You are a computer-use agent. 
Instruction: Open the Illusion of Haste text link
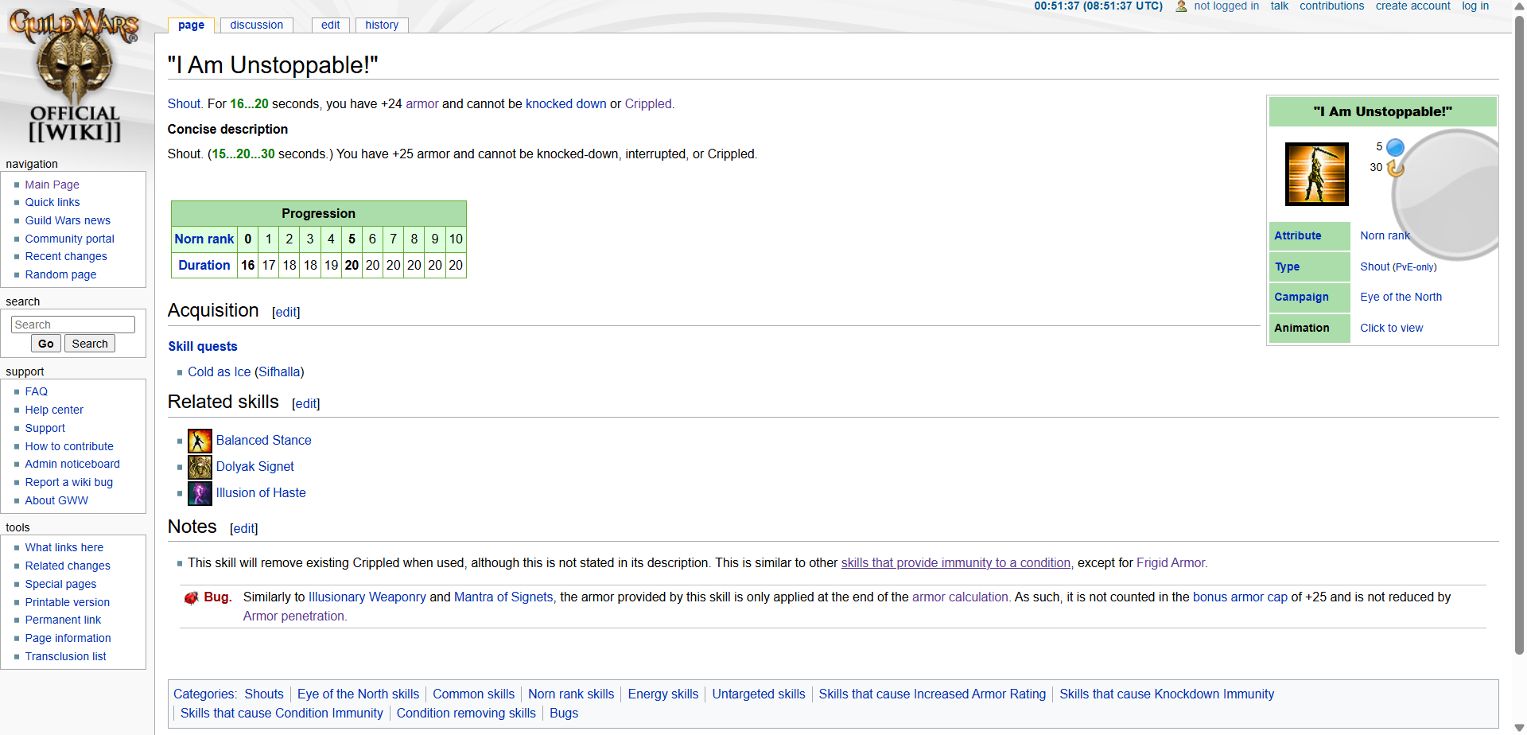click(261, 492)
